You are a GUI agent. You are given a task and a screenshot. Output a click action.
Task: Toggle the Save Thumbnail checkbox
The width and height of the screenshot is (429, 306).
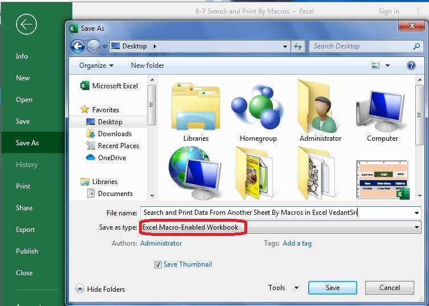pyautogui.click(x=158, y=264)
